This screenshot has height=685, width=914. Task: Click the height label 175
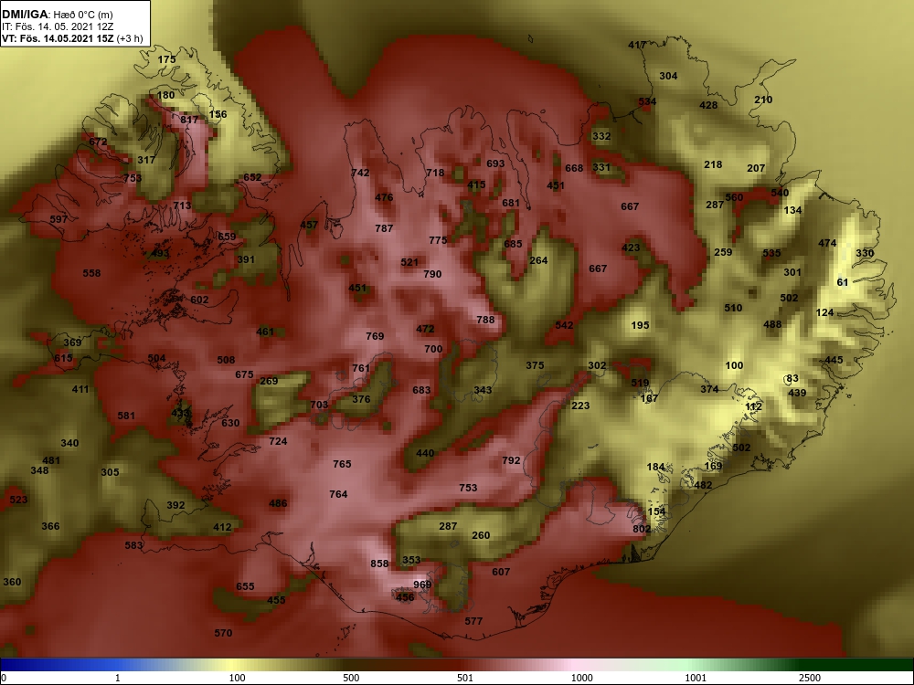(x=166, y=59)
